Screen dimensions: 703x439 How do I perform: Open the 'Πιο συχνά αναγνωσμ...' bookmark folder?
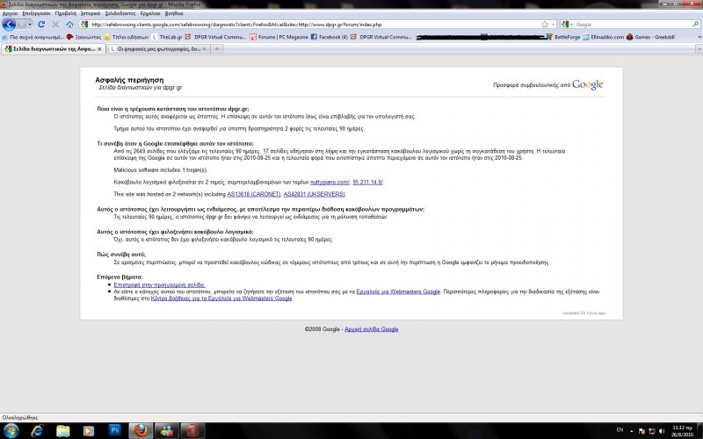[x=33, y=37]
